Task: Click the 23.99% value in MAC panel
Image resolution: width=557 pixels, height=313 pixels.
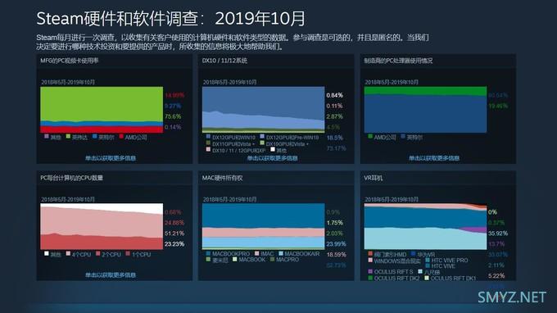Action: [336, 244]
